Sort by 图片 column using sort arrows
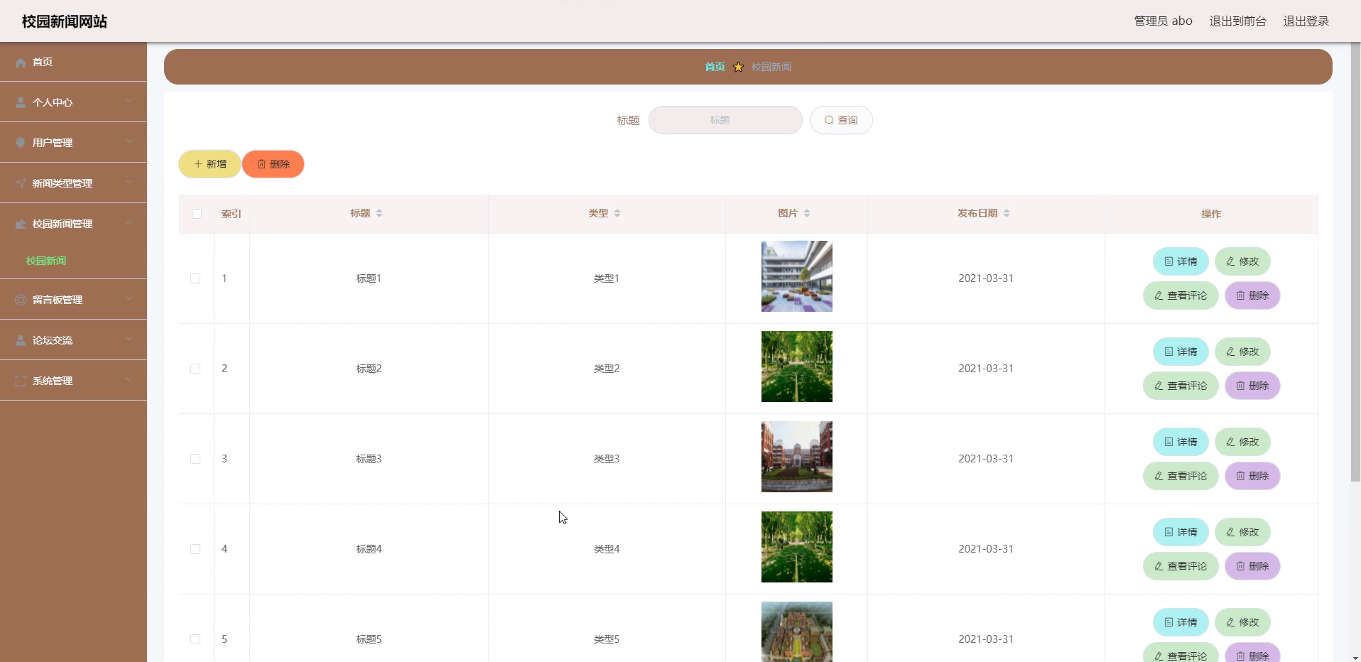Viewport: 1361px width, 662px height. 807,213
